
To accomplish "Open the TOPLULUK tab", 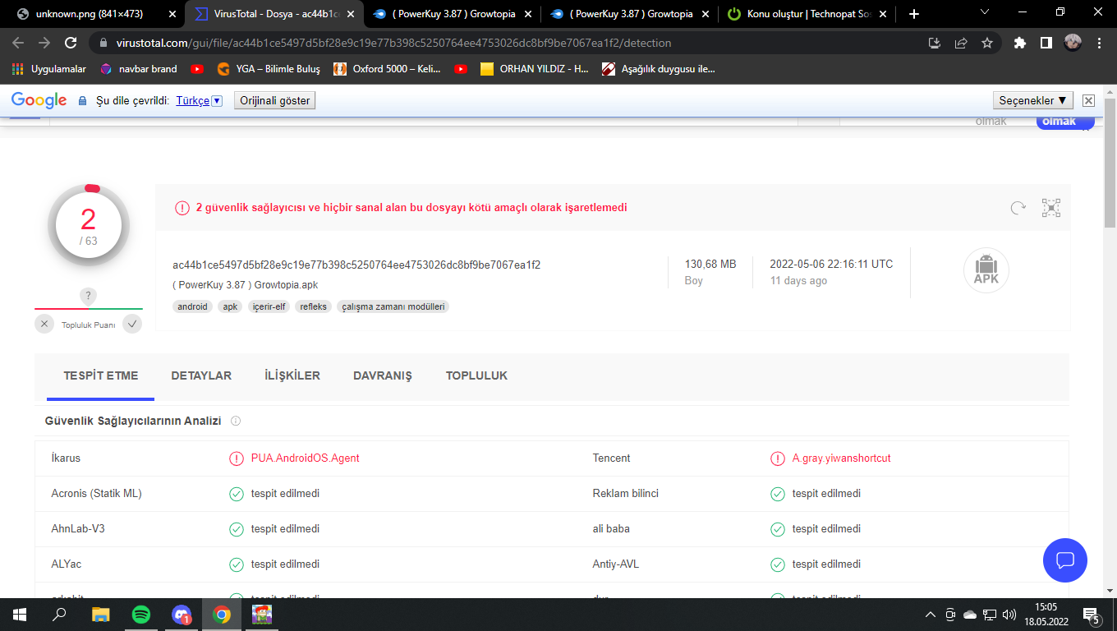I will point(476,375).
